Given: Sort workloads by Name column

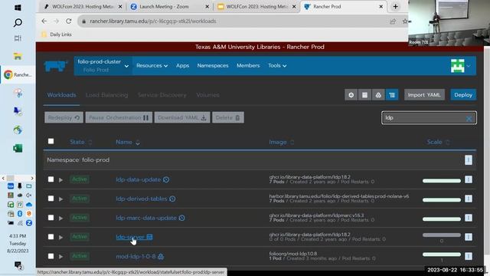Looking at the screenshot, I should [128, 142].
